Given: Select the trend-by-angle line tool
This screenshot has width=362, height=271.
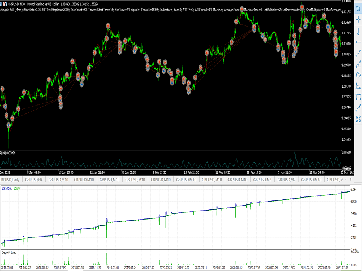Looking at the screenshot, I should click(358, 64).
